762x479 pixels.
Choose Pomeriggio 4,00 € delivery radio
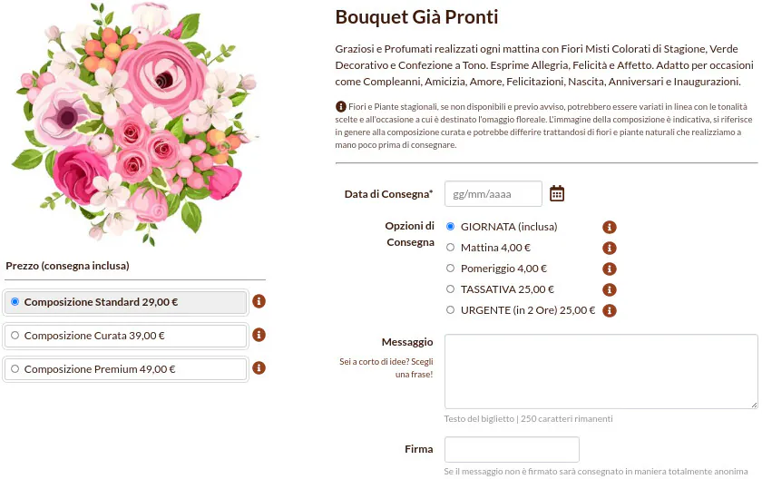(451, 269)
